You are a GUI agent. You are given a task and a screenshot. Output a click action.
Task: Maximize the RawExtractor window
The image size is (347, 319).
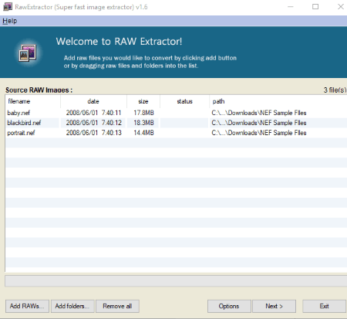click(315, 7)
